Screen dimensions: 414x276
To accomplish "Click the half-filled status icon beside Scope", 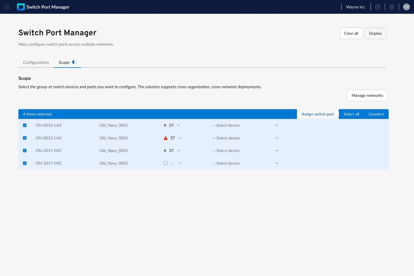I will (74, 62).
